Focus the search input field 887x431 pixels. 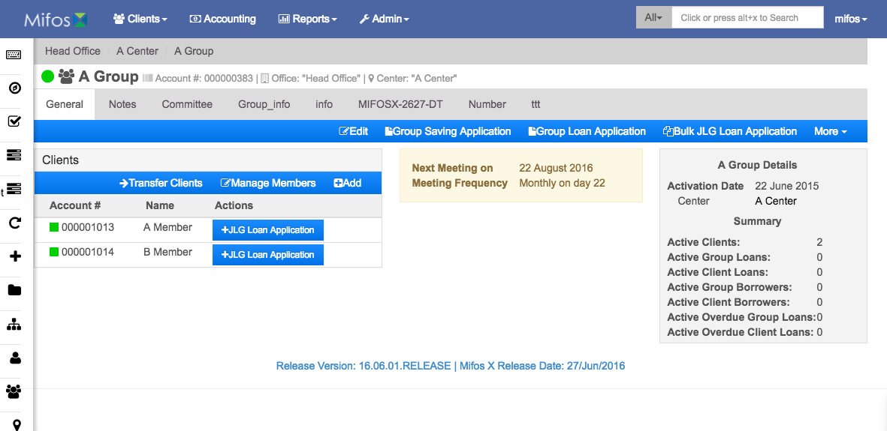747,17
